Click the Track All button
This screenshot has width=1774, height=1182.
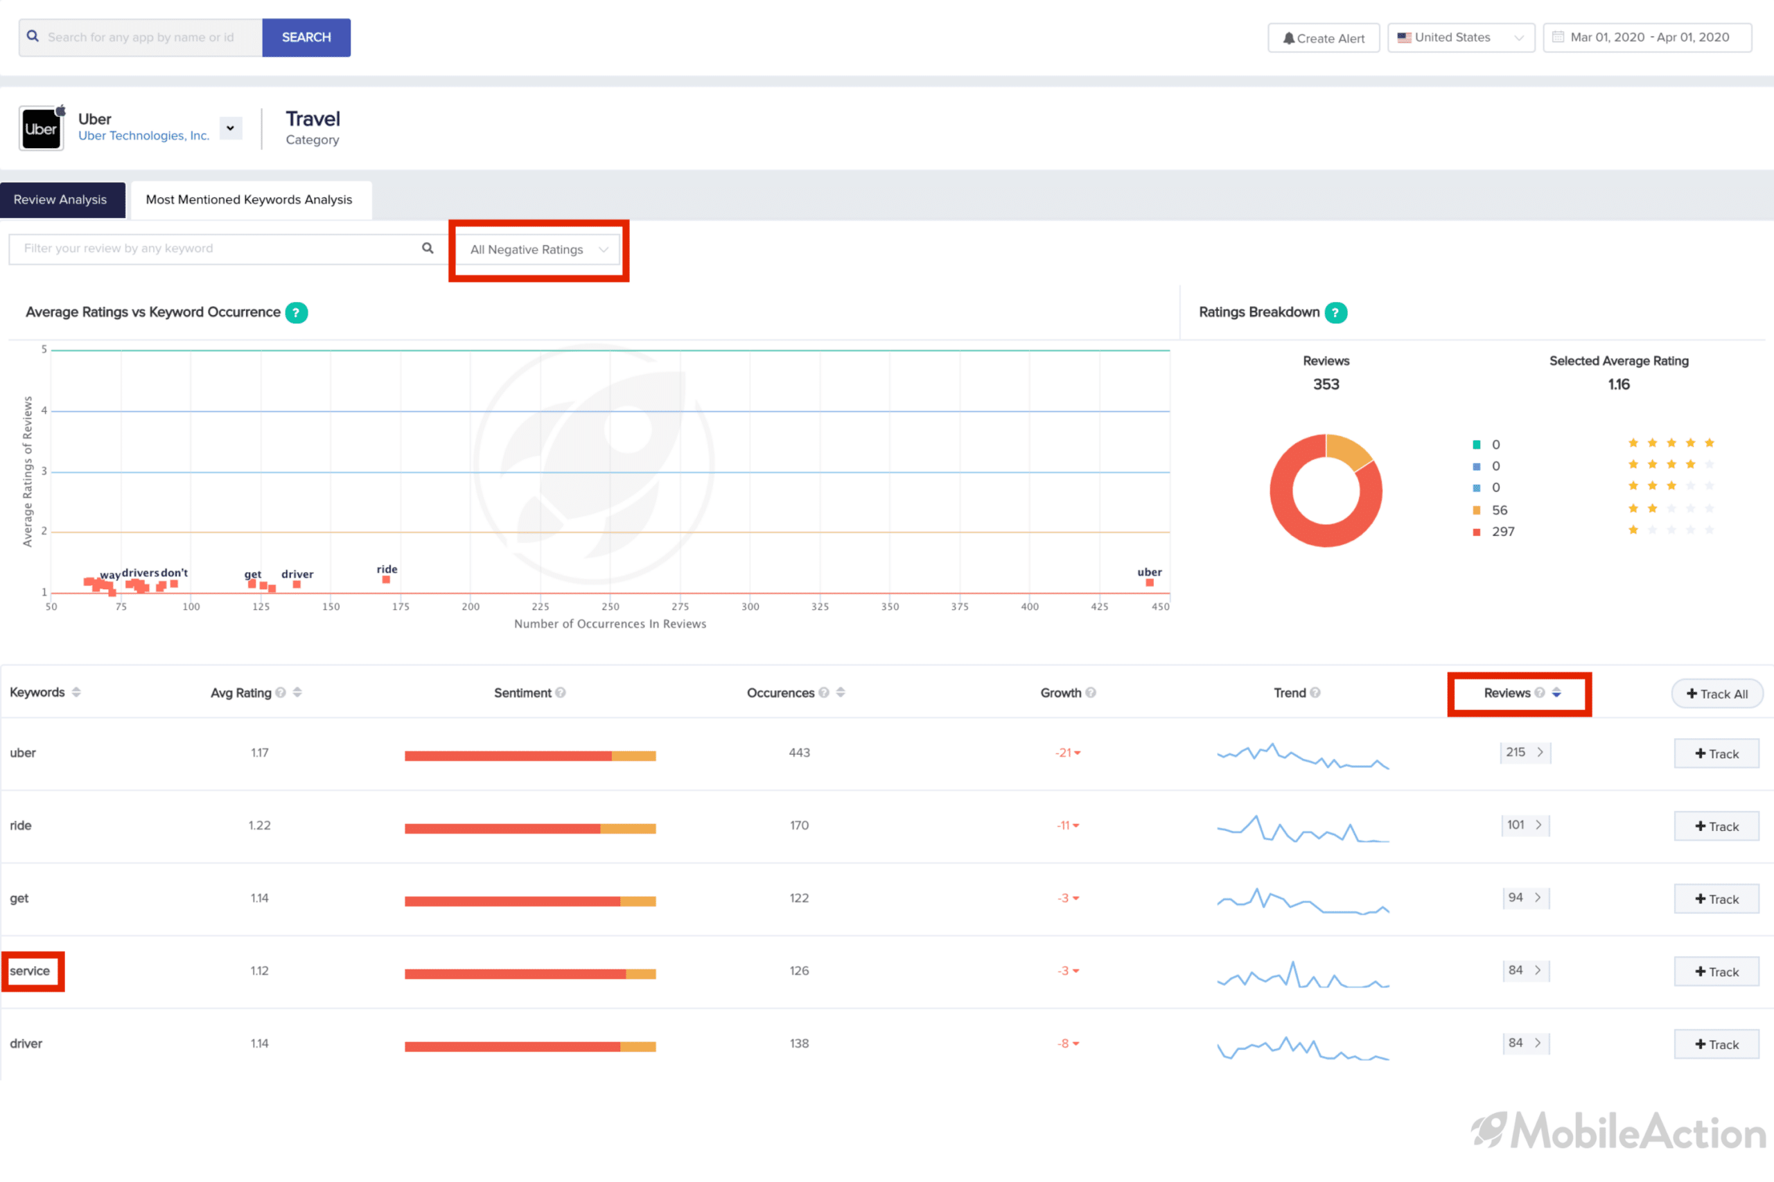(x=1716, y=694)
